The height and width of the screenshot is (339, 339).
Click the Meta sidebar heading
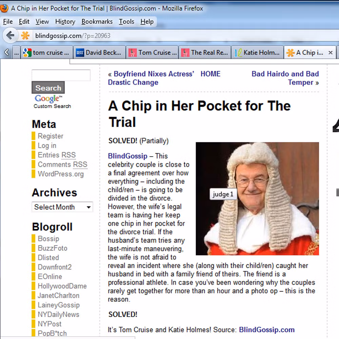44,124
